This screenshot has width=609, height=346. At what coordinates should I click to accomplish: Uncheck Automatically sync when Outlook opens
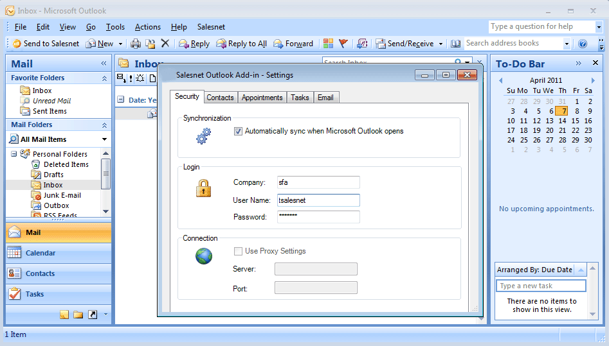(x=238, y=131)
